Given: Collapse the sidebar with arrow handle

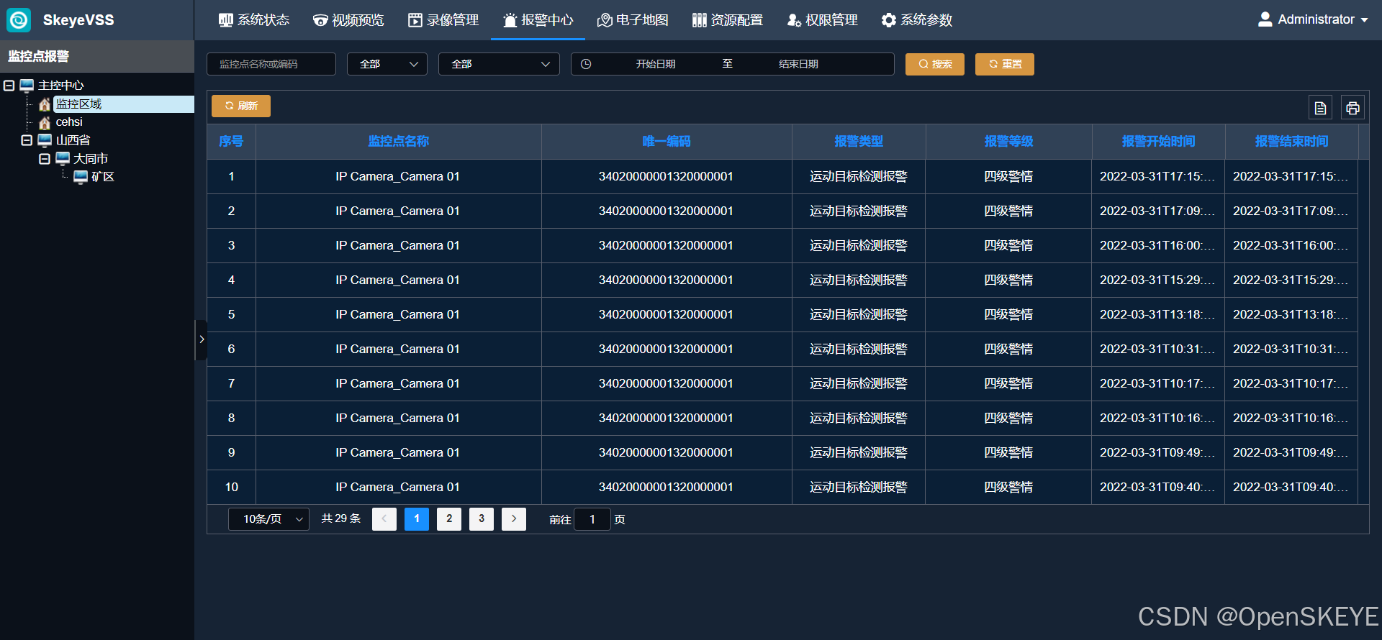Looking at the screenshot, I should 202,339.
